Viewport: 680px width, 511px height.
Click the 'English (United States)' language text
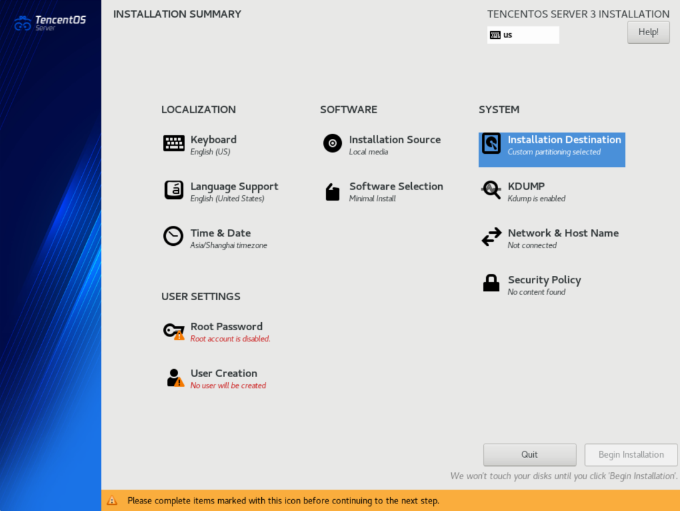[x=227, y=198]
